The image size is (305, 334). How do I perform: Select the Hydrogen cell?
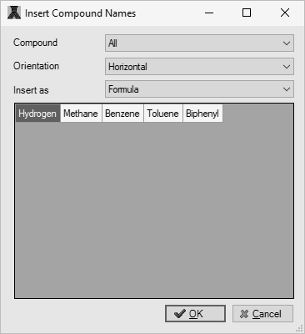(x=37, y=114)
